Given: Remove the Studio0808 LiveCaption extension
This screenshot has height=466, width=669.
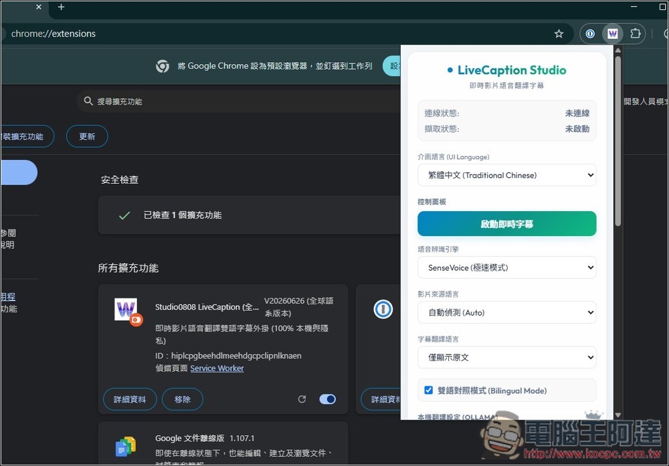Looking at the screenshot, I should (x=182, y=399).
